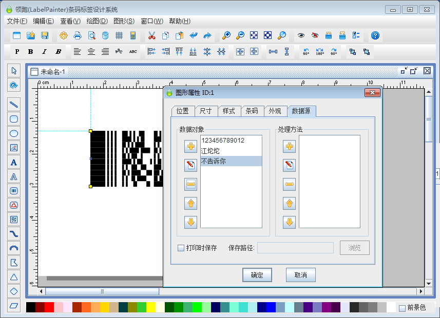The width and height of the screenshot is (440, 318).
Task: Click the zoom in magnifier icon
Action: point(226,35)
